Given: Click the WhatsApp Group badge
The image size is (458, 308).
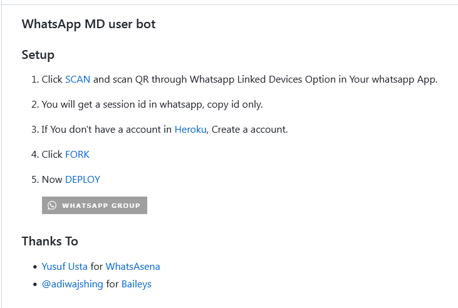Looking at the screenshot, I should coord(95,205).
